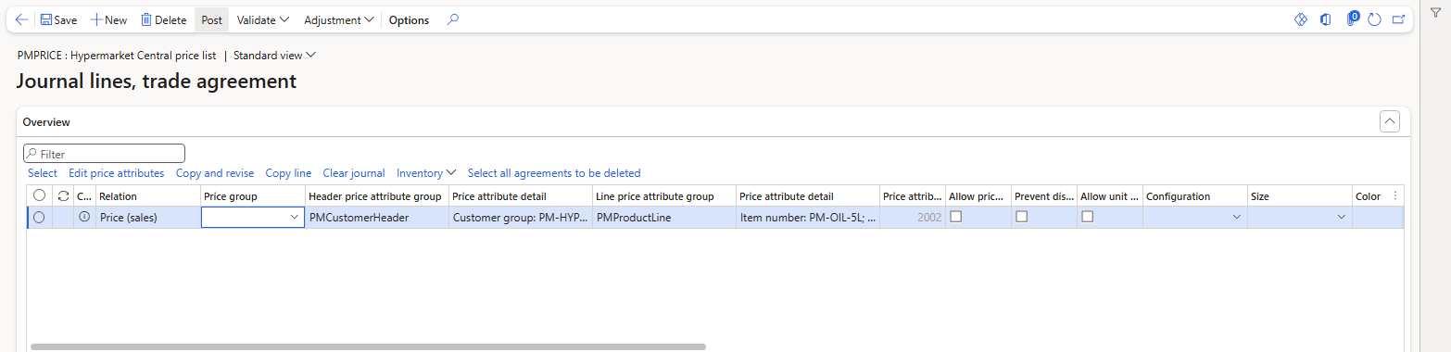Open the Inventory dropdown menu
The width and height of the screenshot is (1451, 352).
tap(426, 173)
